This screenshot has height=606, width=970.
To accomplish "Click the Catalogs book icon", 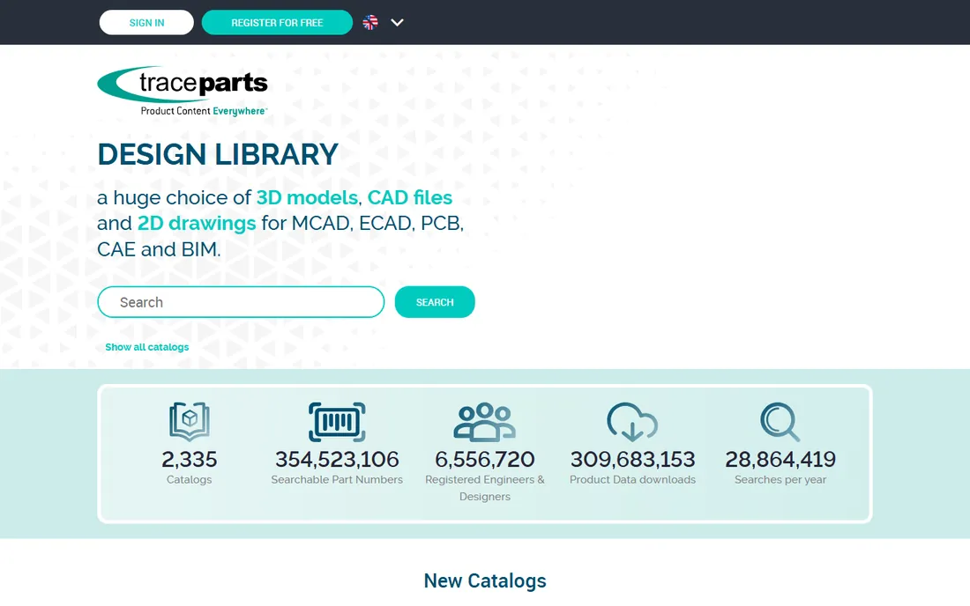I will coord(190,421).
